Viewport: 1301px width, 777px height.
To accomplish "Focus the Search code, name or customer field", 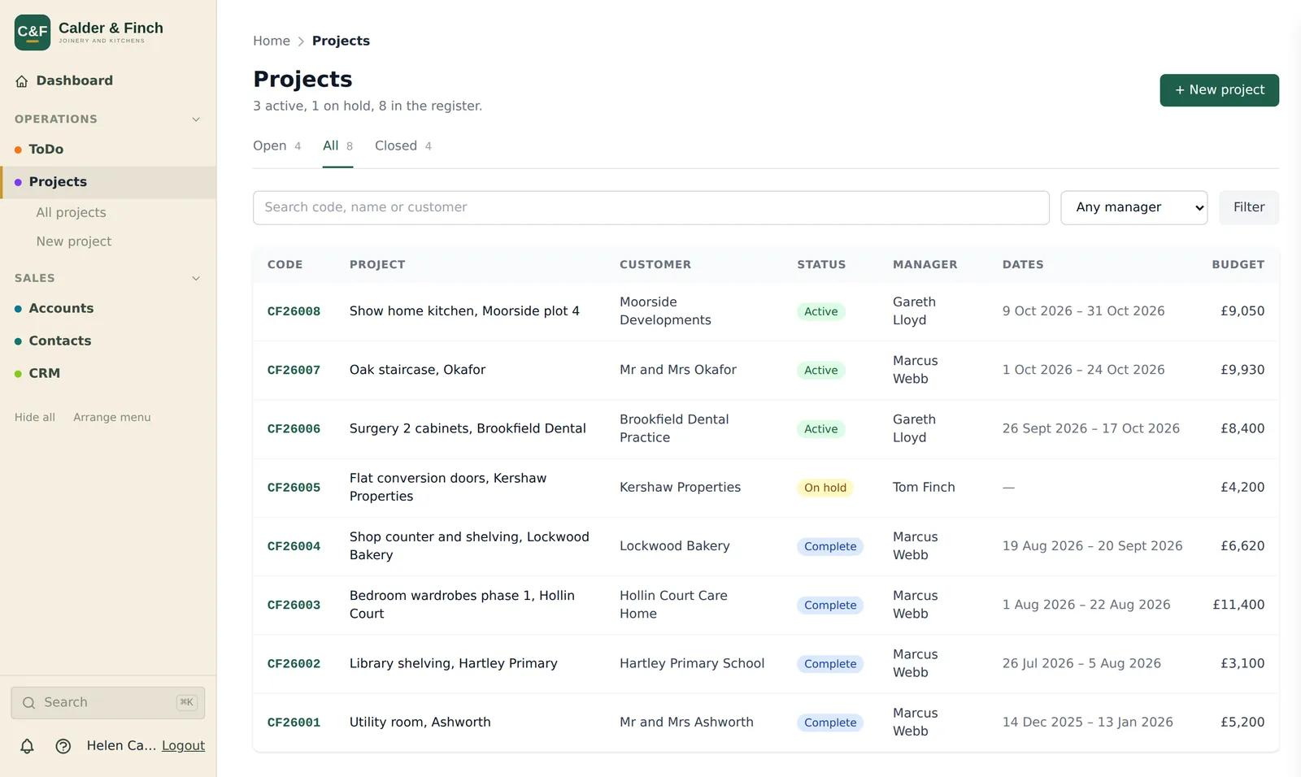I will pyautogui.click(x=650, y=208).
